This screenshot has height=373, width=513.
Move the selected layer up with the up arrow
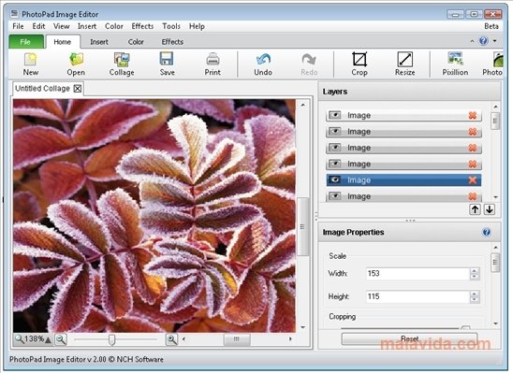click(475, 209)
